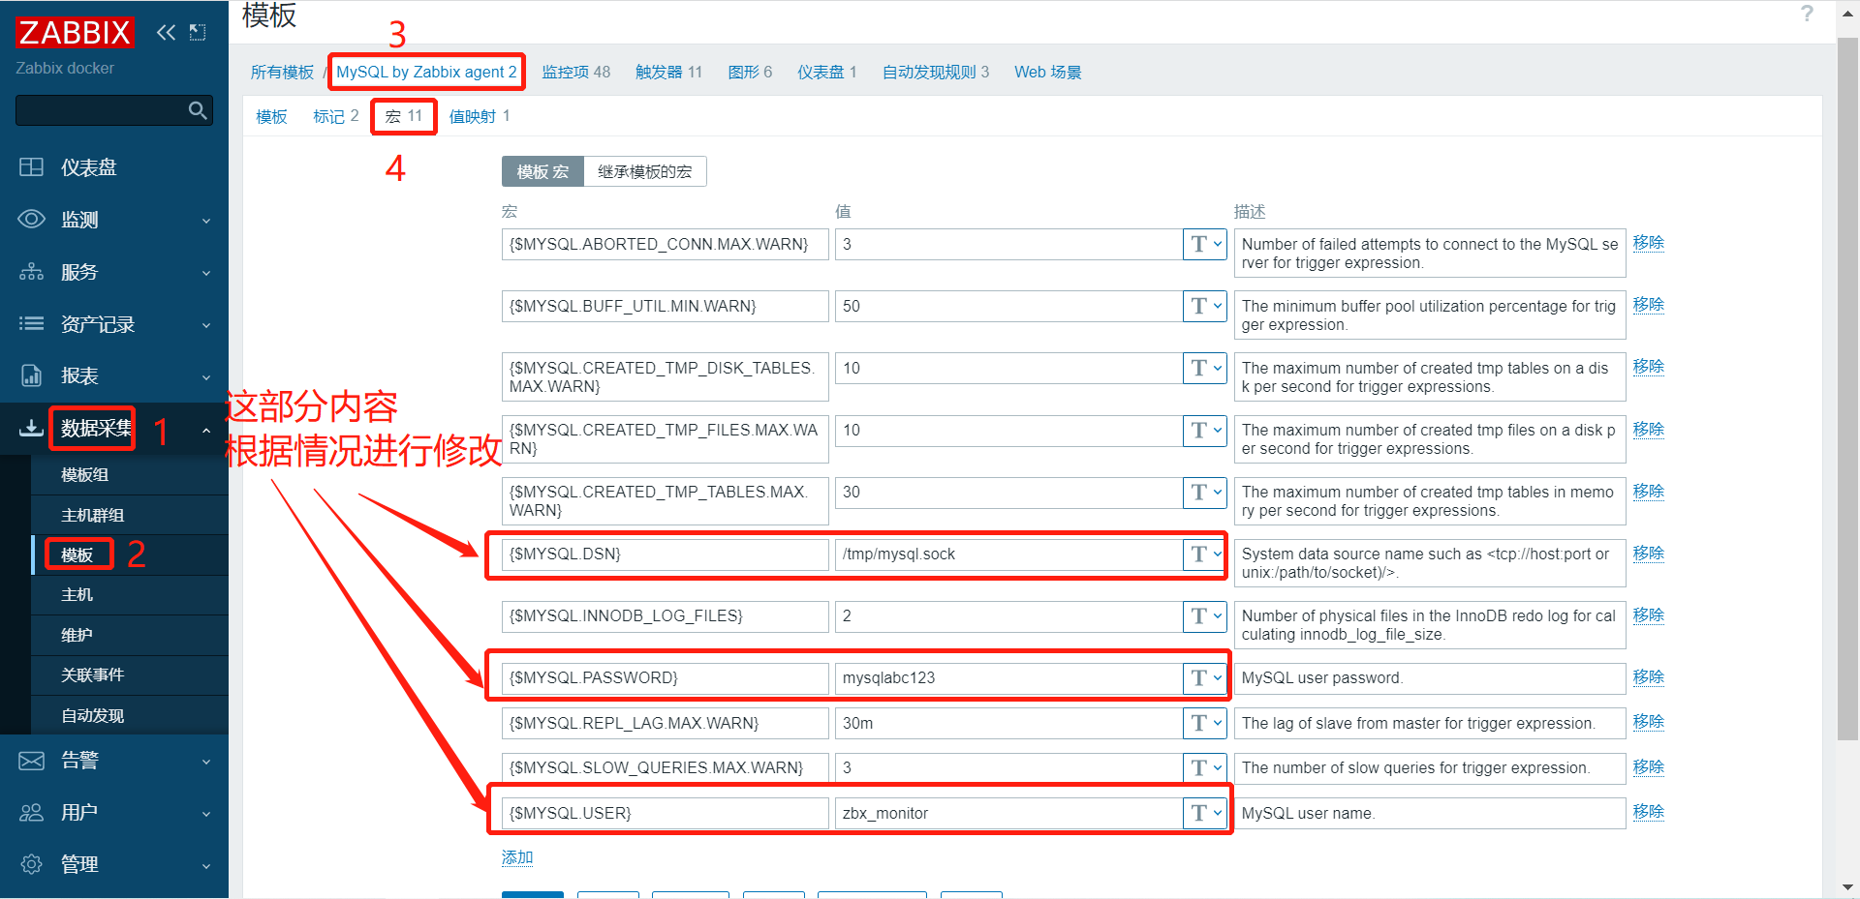
Task: Expand the 告警 menu chevron
Action: 205,762
